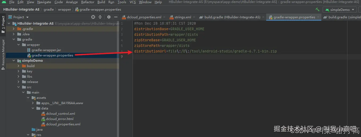Expand the .gradle folder
This screenshot has width=361, height=137.
point(14,29)
